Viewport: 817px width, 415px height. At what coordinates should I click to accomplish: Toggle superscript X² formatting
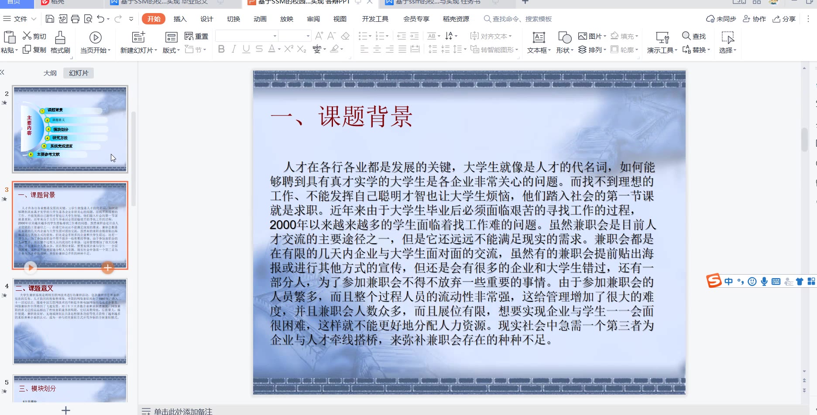coord(289,49)
